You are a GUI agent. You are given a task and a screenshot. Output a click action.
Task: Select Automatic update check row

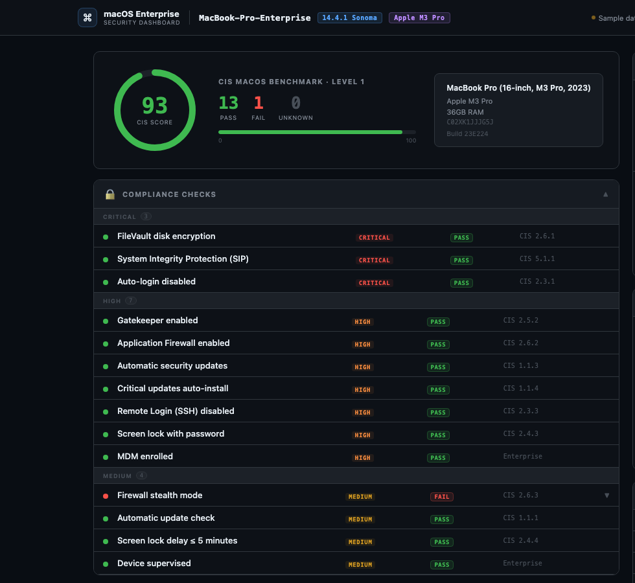coord(356,518)
